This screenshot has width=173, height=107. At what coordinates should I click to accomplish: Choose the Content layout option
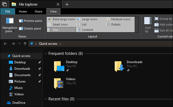tap(85, 30)
